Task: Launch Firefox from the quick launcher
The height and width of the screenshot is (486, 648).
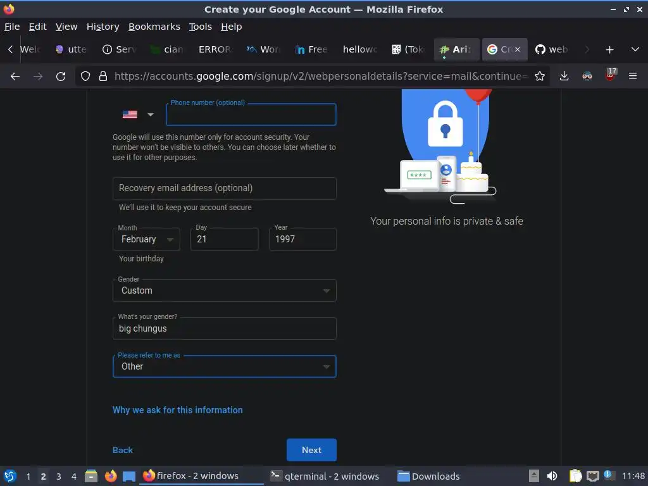Action: pyautogui.click(x=111, y=476)
